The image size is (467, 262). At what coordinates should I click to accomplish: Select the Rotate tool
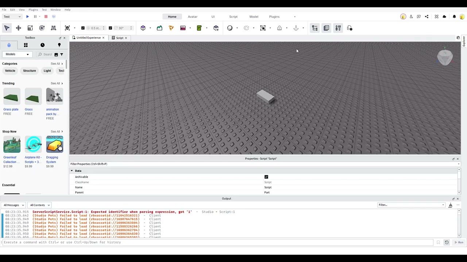42,28
